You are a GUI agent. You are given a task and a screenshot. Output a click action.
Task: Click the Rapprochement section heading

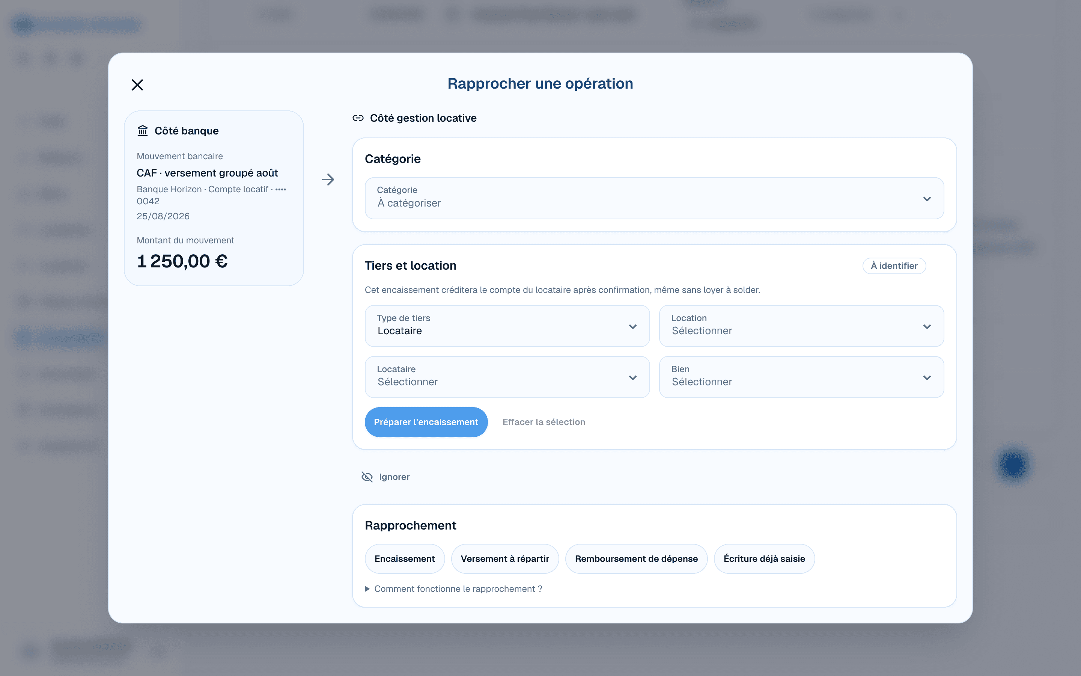(411, 525)
